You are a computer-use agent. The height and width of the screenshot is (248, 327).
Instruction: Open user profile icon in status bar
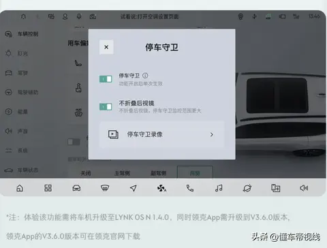(65, 16)
